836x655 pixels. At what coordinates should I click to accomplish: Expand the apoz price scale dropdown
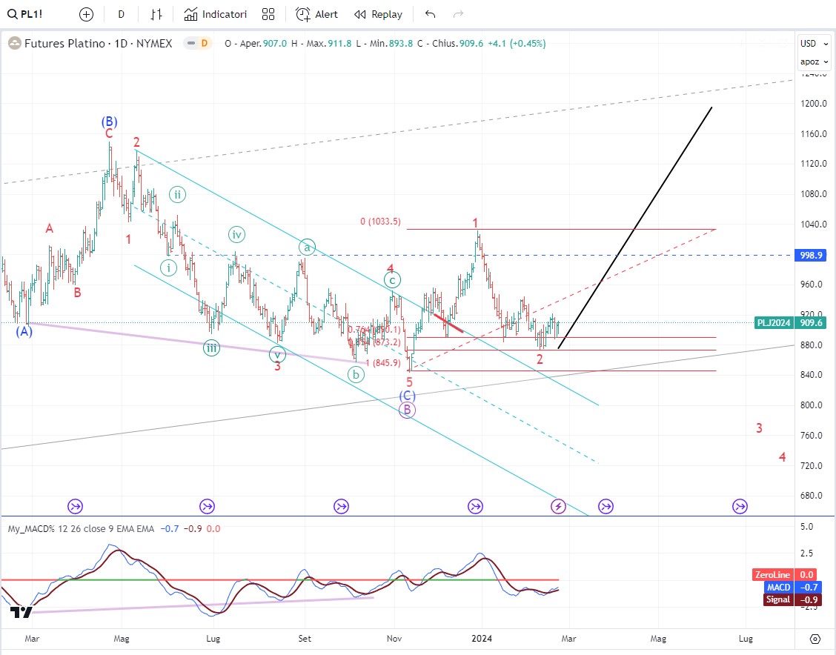[814, 61]
